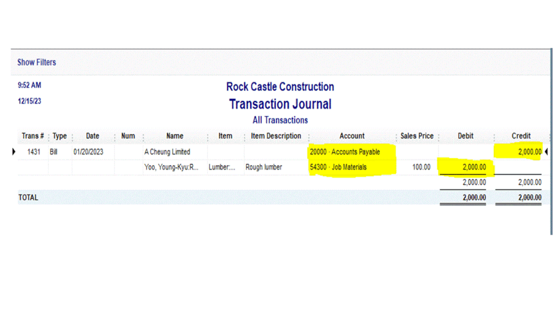553x311 pixels.
Task: Click the 54300 · Job Materials account
Action: [x=338, y=167]
